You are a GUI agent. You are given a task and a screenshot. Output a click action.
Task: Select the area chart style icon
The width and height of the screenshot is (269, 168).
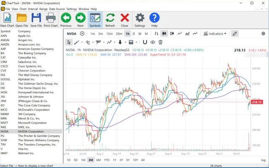187,34
